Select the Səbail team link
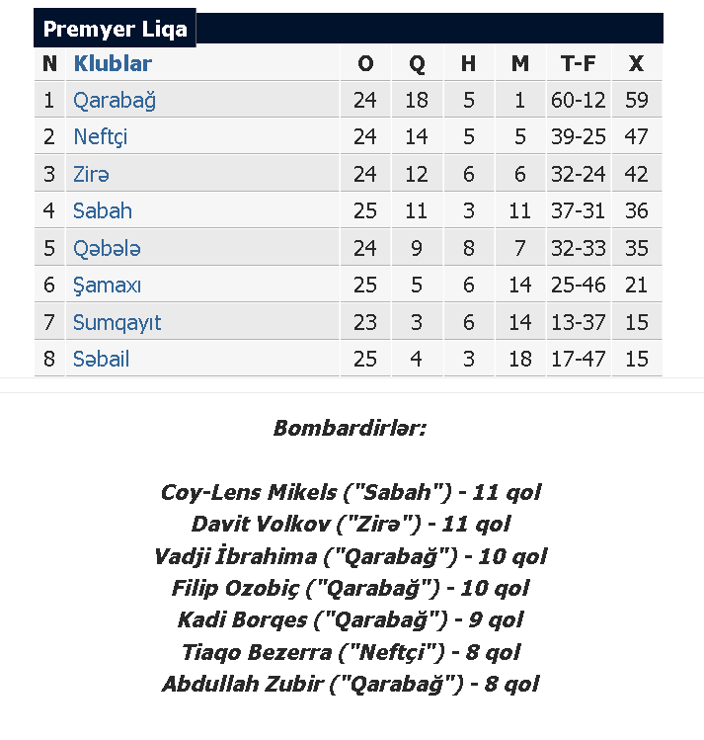This screenshot has width=704, height=740. [x=101, y=360]
